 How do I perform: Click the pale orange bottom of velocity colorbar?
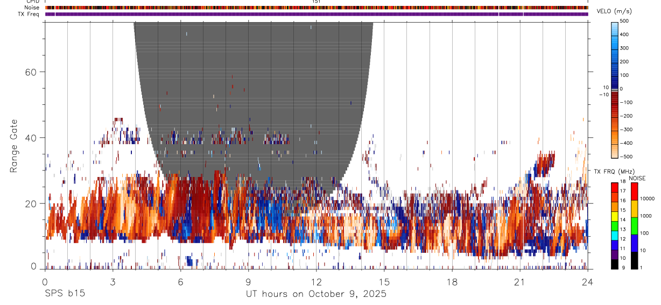pos(616,151)
